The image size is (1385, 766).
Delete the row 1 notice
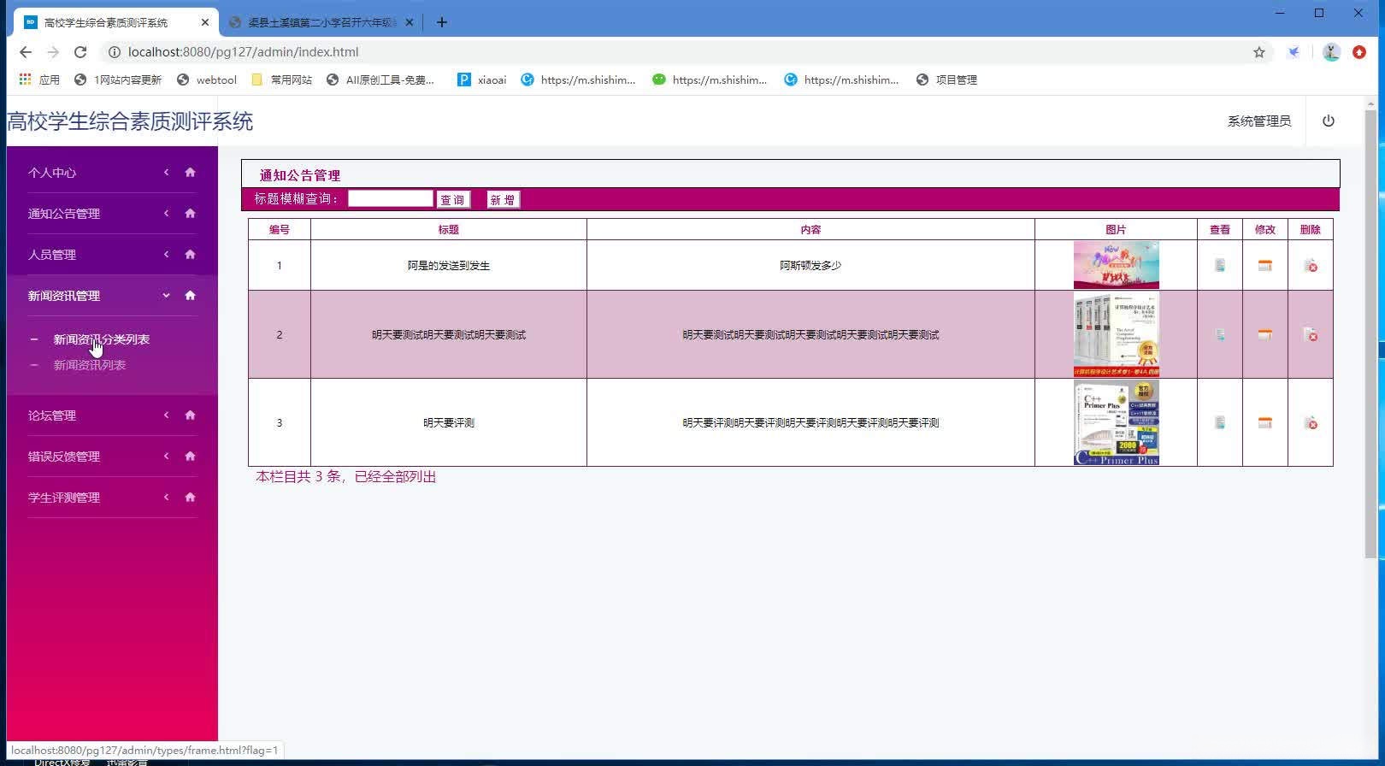pos(1311,266)
